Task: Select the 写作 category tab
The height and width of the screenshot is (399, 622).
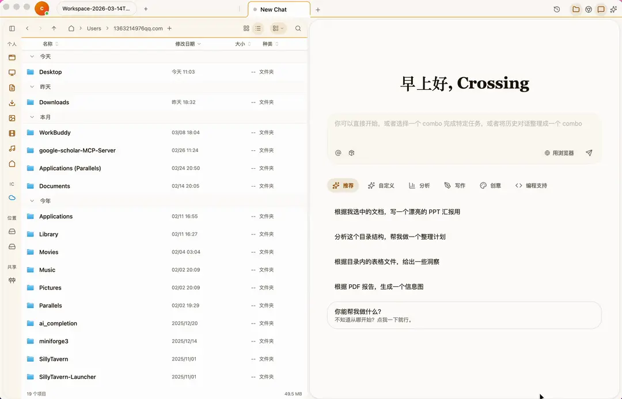Action: pos(454,185)
